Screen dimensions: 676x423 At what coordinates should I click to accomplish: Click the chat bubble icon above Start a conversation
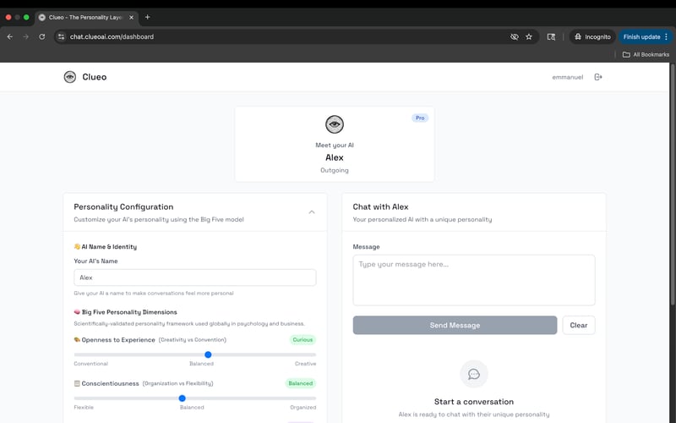474,374
